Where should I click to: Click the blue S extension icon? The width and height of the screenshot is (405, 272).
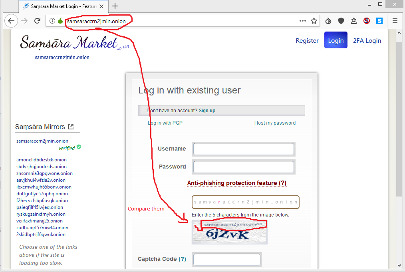pyautogui.click(x=379, y=21)
